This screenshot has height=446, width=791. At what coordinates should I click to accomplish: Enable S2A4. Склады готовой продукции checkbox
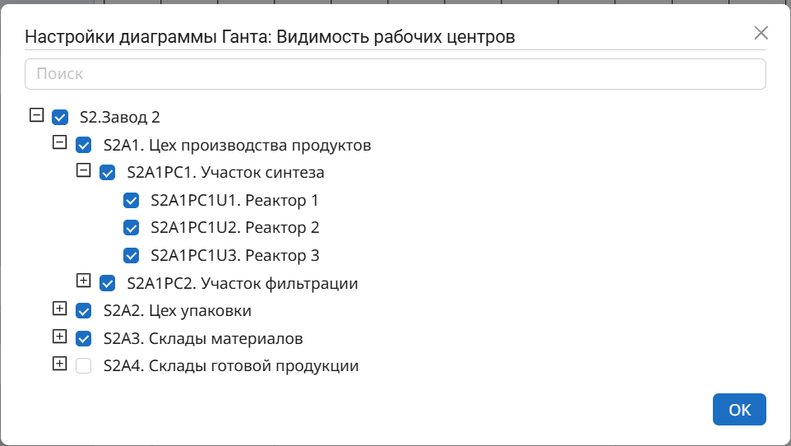pyautogui.click(x=84, y=366)
